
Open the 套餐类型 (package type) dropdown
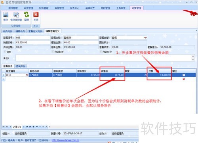(145, 38)
